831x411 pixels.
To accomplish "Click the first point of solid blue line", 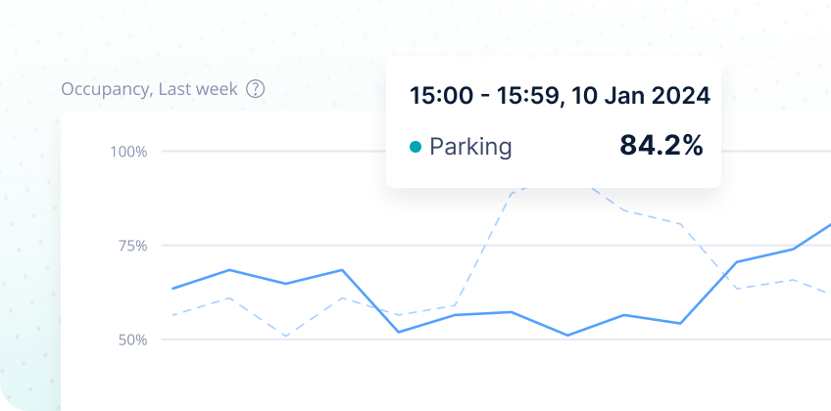I will pyautogui.click(x=172, y=289).
